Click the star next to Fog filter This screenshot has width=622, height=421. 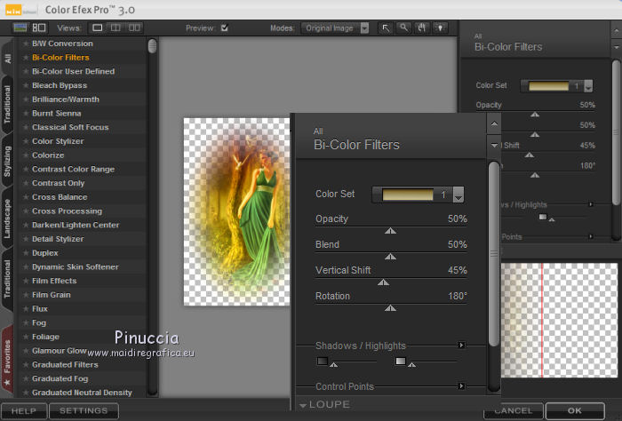pos(25,322)
